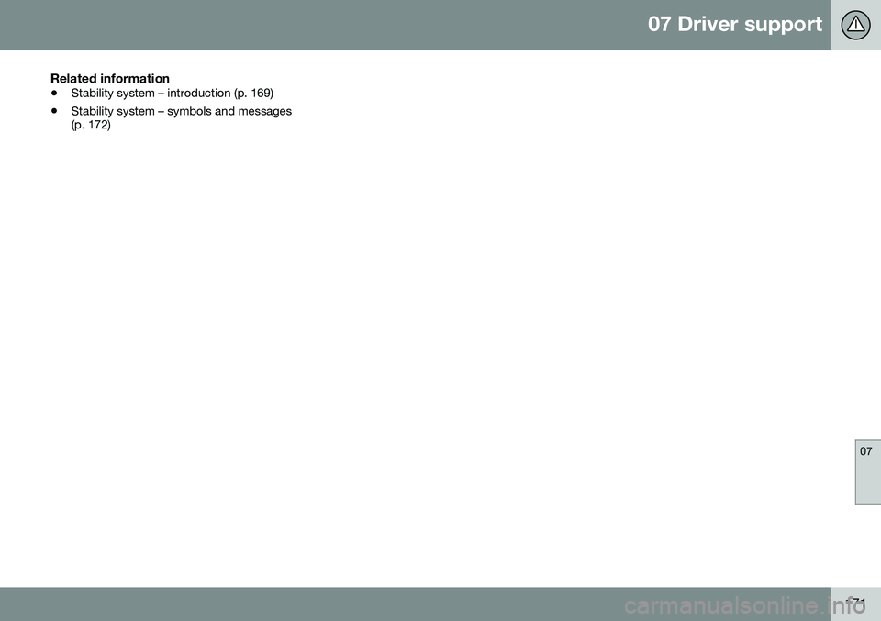Select the 07 chapter side tab
Viewport: 881px width, 621px height.
867,471
